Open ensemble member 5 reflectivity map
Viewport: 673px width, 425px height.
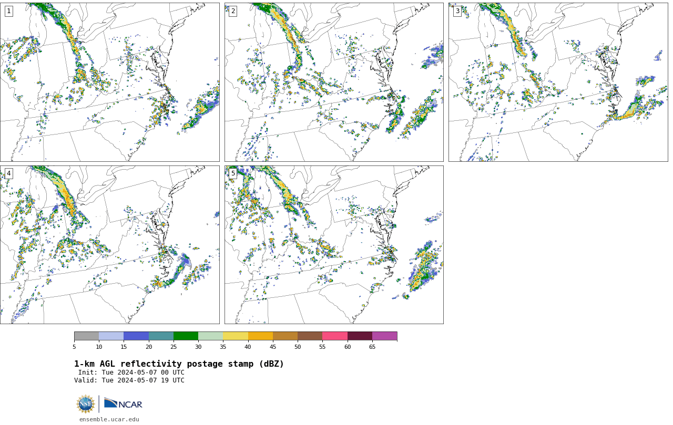coord(334,245)
